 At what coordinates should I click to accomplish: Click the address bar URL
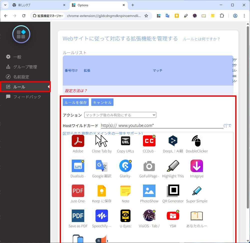104,16
